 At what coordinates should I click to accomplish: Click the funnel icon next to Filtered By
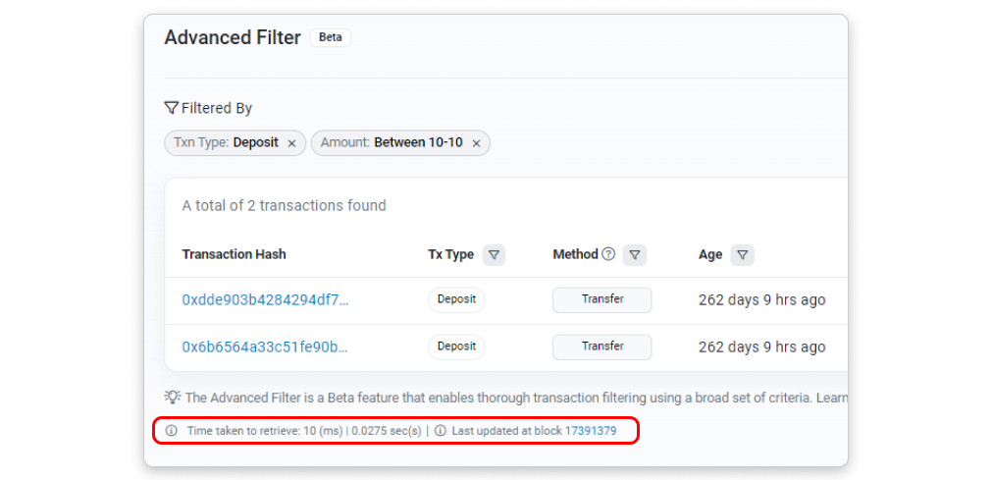[x=171, y=108]
